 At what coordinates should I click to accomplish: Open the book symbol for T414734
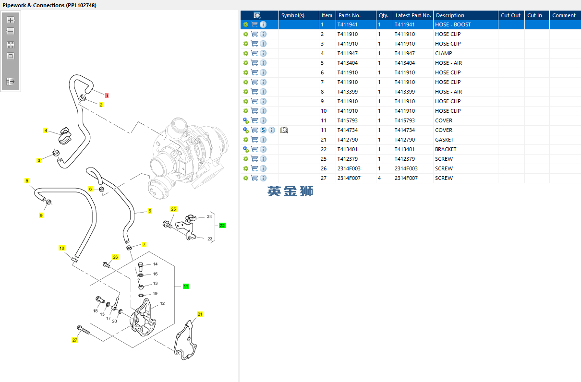click(x=284, y=130)
